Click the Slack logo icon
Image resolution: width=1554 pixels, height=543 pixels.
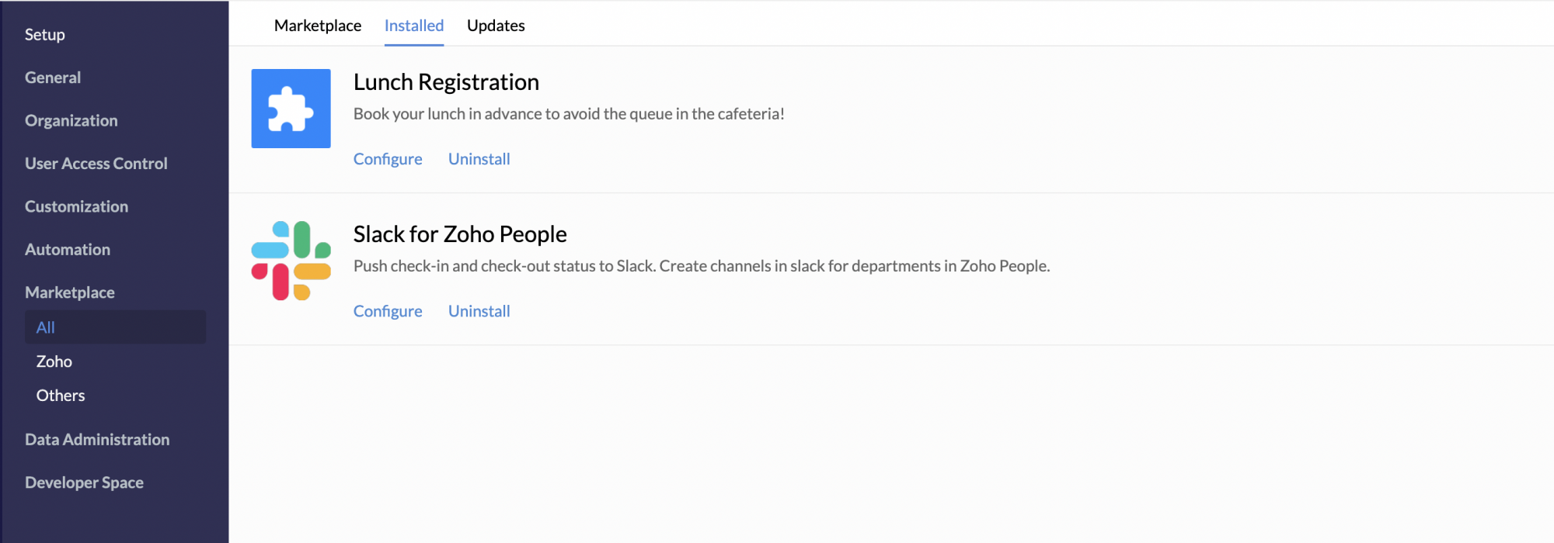tap(291, 261)
